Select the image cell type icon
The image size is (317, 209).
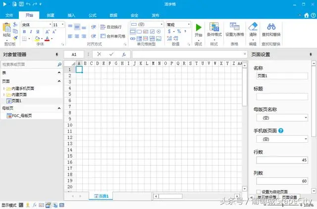[x=159, y=39]
